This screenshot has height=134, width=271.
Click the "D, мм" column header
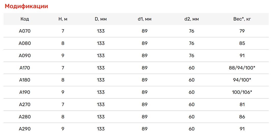click(101, 19)
